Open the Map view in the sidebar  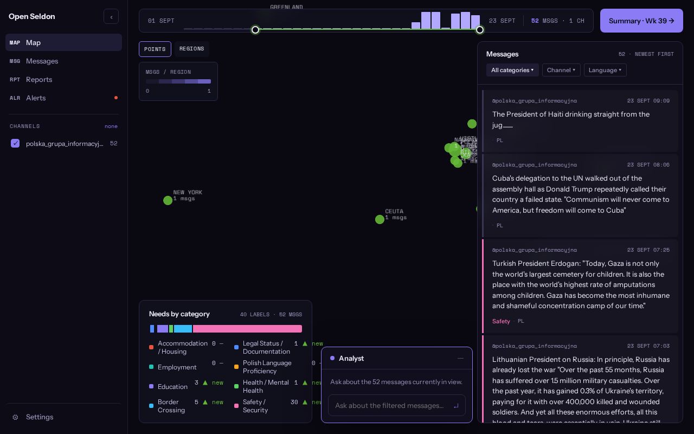[x=63, y=42]
